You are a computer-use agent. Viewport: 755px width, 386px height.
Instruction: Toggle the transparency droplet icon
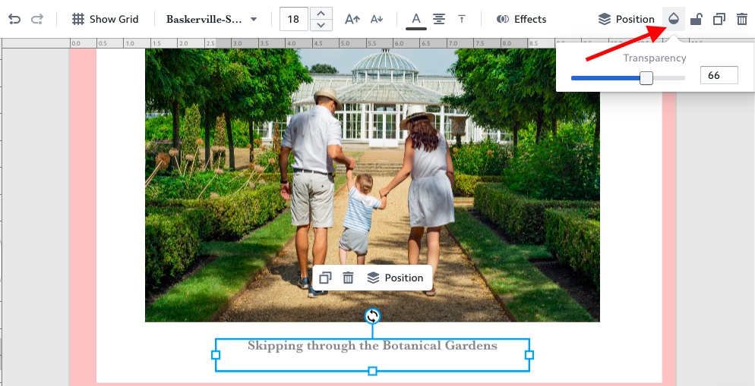pyautogui.click(x=673, y=19)
